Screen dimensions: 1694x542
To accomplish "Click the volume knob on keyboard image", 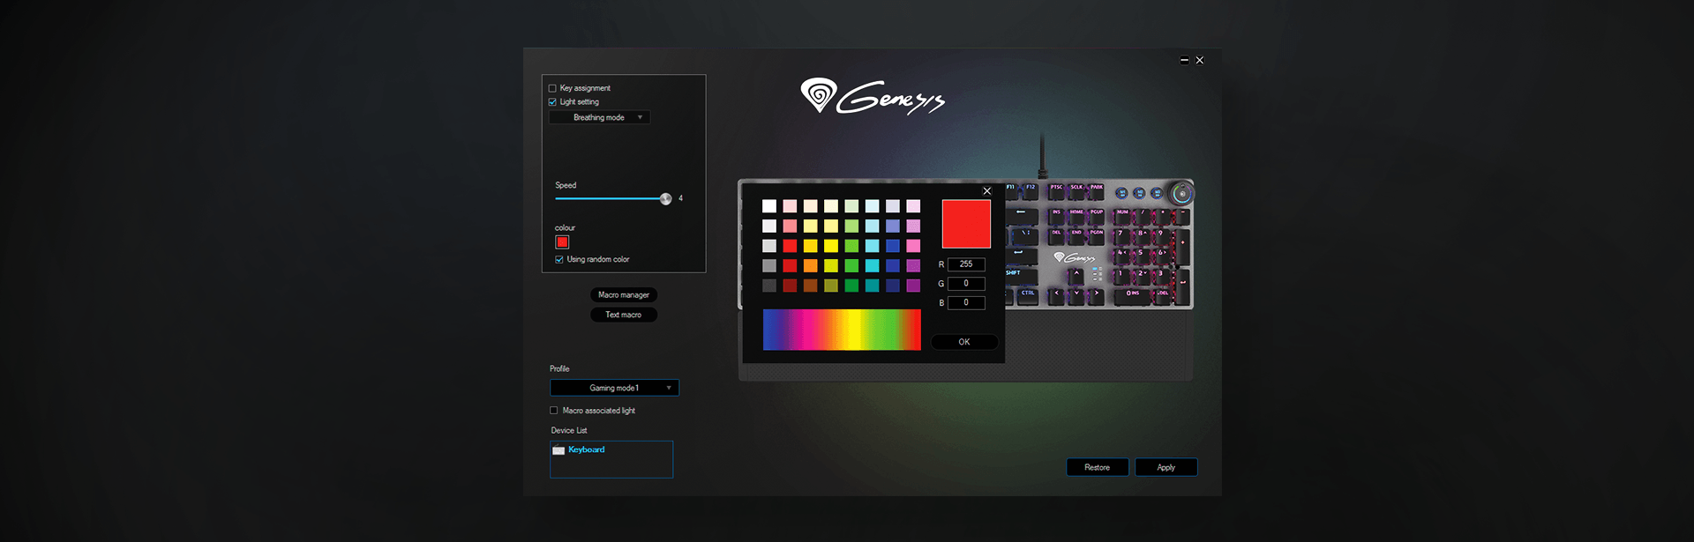I will tap(1181, 194).
